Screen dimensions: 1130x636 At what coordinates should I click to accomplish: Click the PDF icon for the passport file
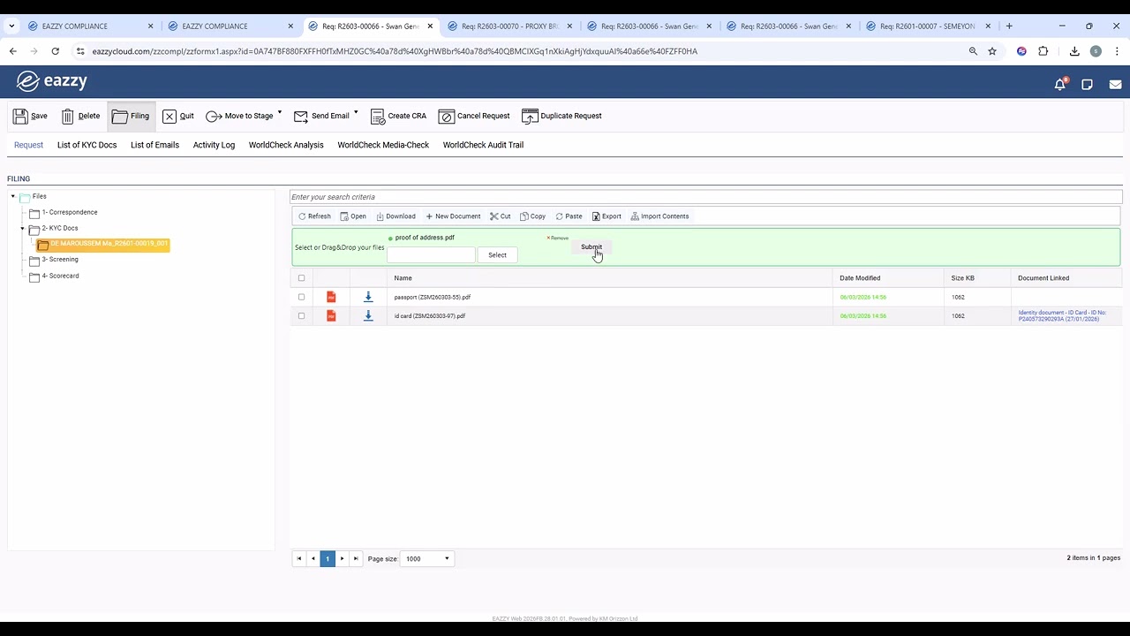(x=331, y=297)
